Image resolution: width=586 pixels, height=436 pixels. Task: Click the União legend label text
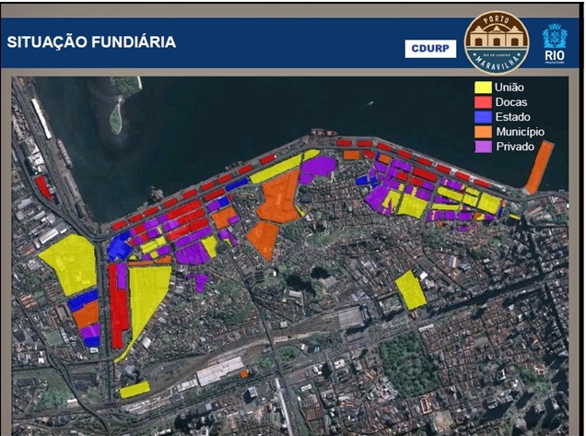coord(510,88)
